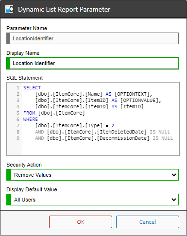Viewport: 187px width, 236px height.
Task: Click inside the SQL Statement editor blank area
Action: pyautogui.click(x=100, y=148)
